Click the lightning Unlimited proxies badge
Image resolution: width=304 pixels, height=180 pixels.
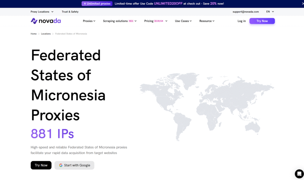click(97, 4)
